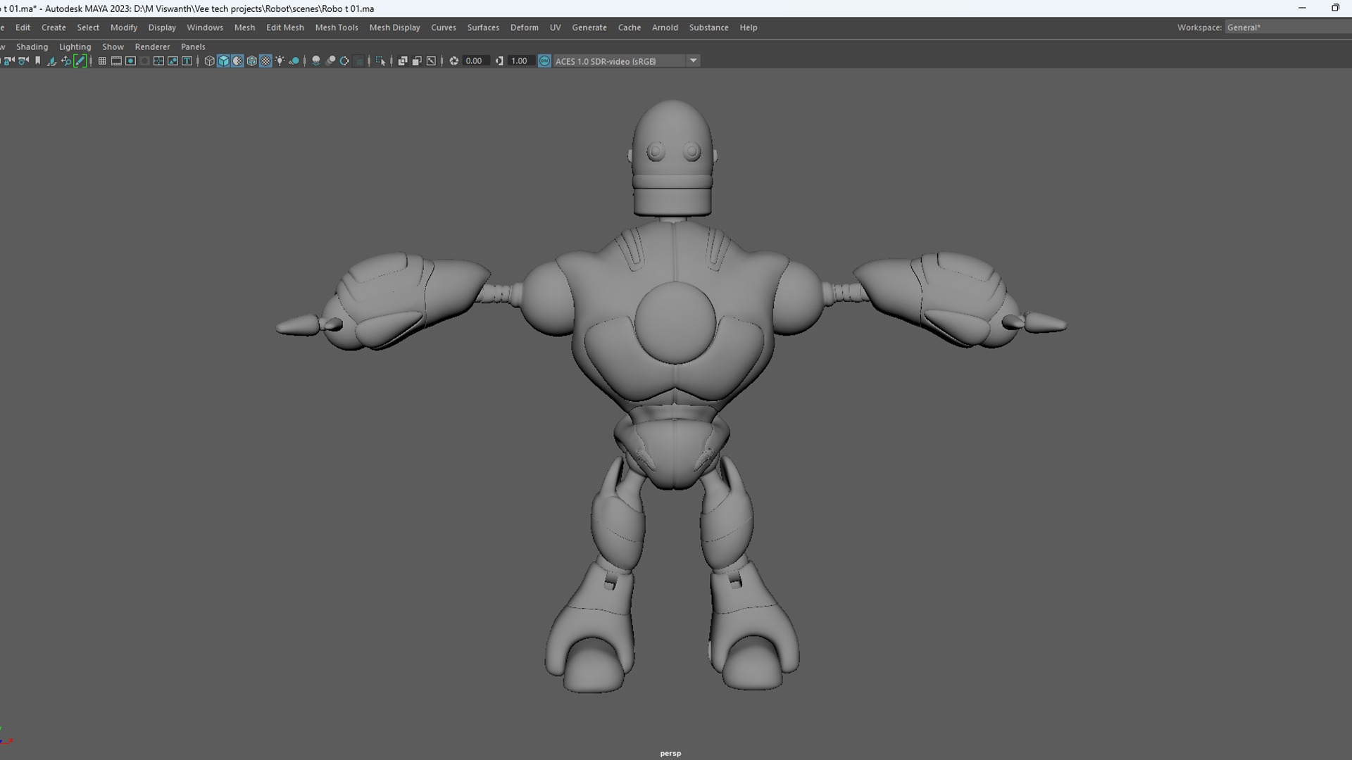Toggle smooth shade all cube icon

(223, 61)
